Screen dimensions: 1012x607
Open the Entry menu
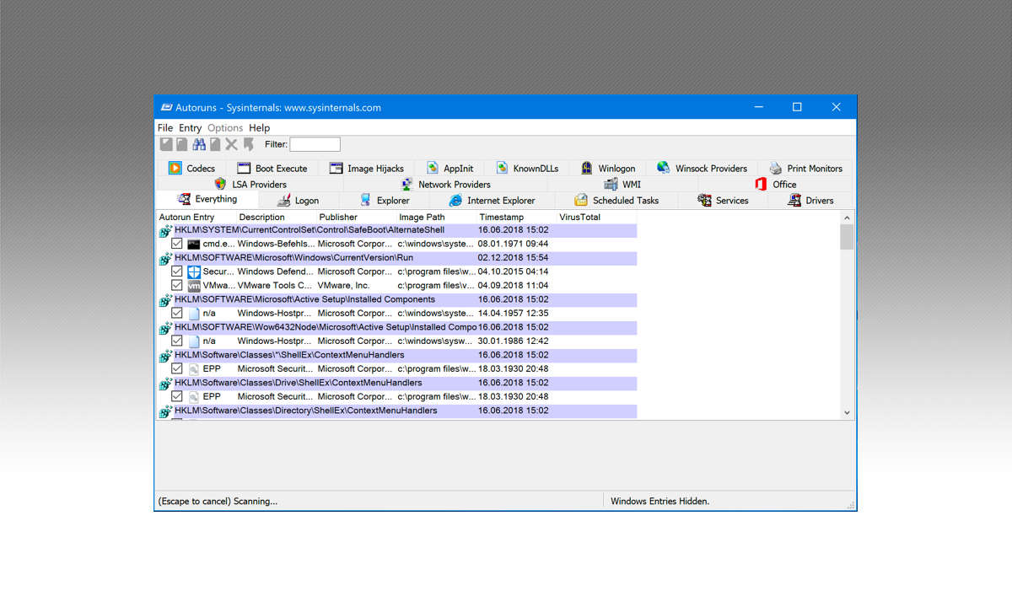point(190,128)
